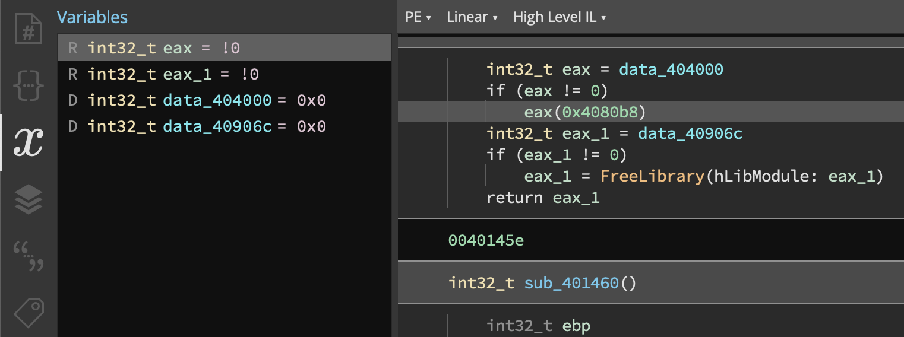Open the Strings quotes sidebar icon
The height and width of the screenshot is (337, 904).
(28, 256)
